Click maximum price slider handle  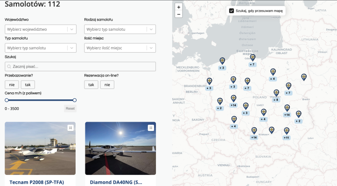click(75, 100)
